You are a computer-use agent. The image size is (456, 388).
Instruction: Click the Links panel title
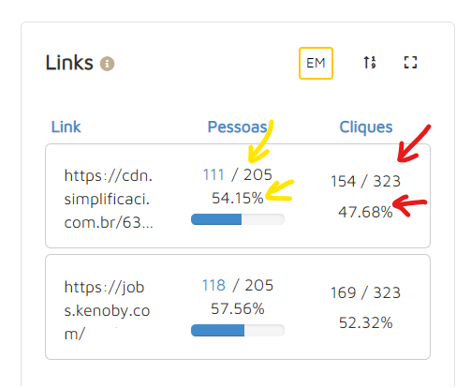[69, 63]
